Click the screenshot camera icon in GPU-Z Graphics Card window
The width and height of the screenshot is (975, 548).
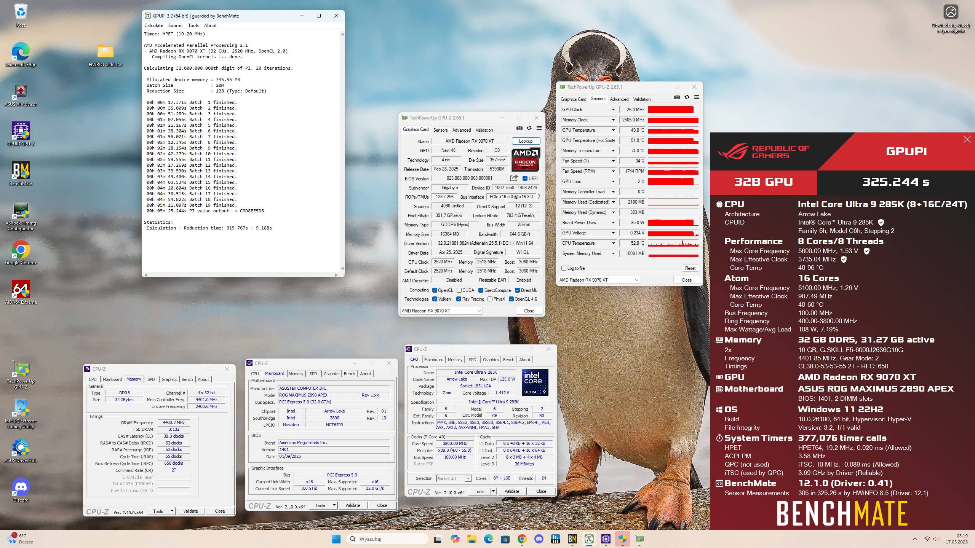tap(519, 128)
